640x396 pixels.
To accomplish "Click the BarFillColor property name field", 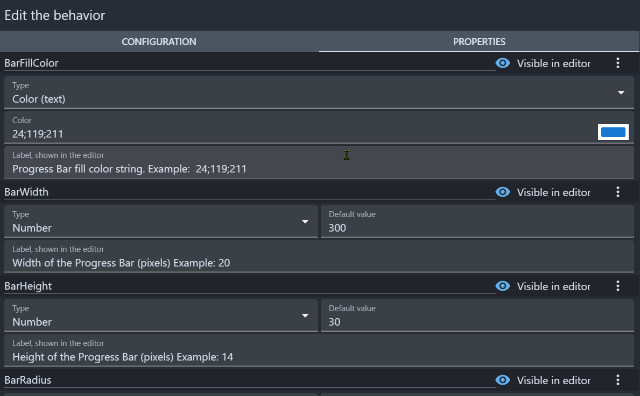I will tap(248, 63).
